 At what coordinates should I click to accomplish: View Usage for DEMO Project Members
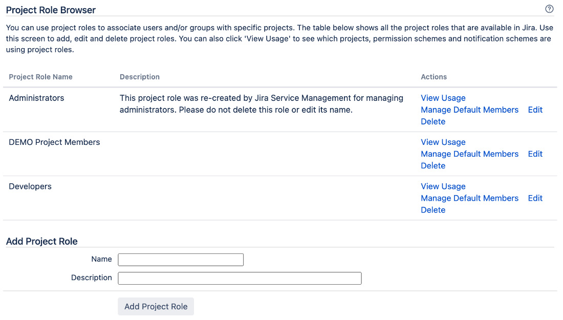(443, 142)
